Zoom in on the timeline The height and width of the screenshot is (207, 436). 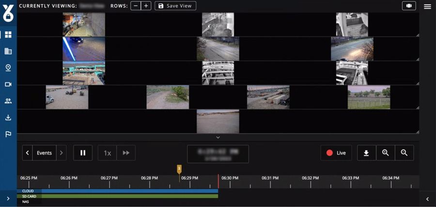[x=386, y=153]
